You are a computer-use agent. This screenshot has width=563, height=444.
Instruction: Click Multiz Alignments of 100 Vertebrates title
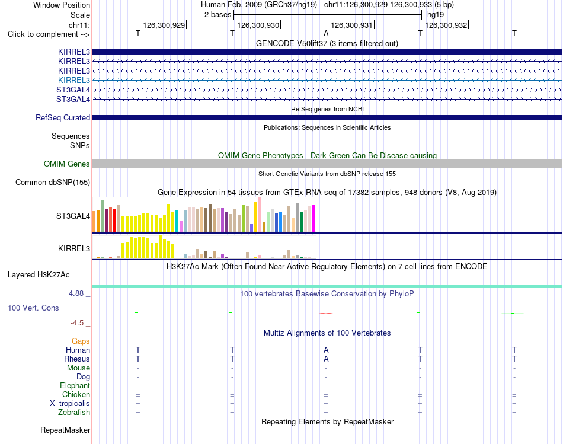[327, 333]
